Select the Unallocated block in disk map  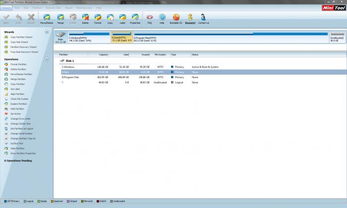click(x=337, y=37)
